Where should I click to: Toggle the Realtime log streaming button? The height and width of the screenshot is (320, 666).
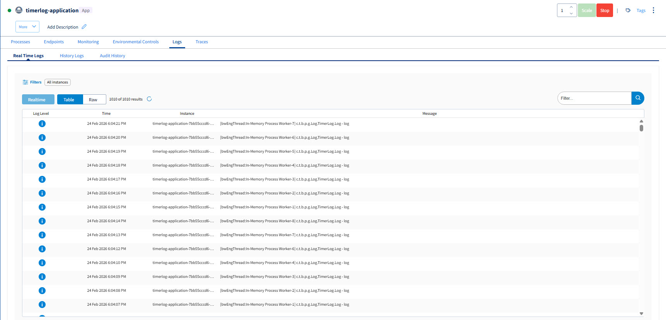pos(38,100)
